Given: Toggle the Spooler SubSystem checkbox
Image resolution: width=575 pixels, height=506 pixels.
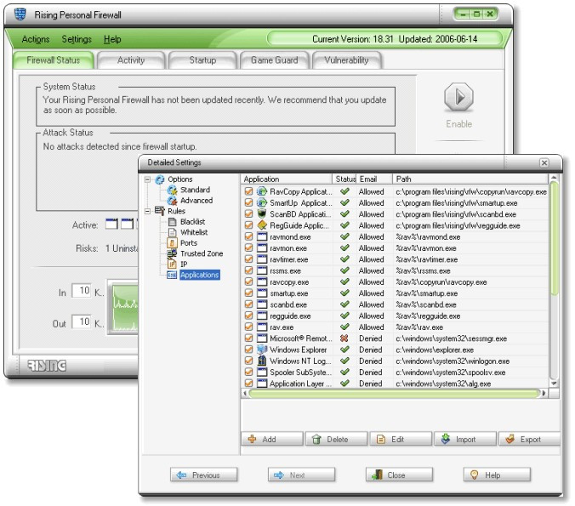Looking at the screenshot, I should [x=248, y=372].
